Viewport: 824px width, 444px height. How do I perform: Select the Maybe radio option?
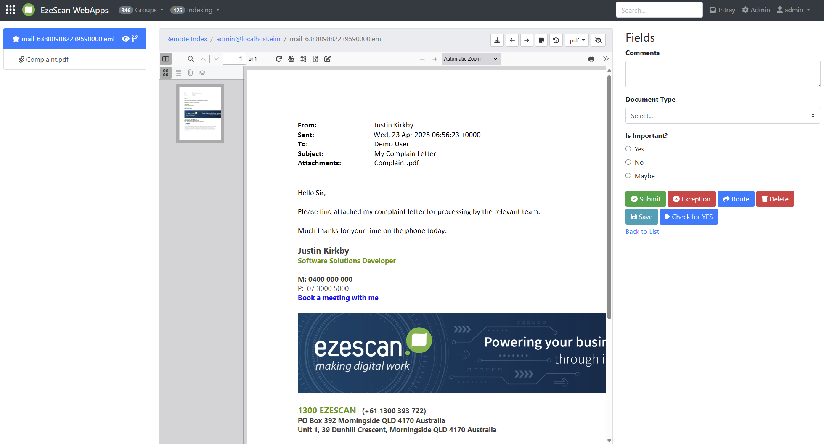pyautogui.click(x=628, y=176)
